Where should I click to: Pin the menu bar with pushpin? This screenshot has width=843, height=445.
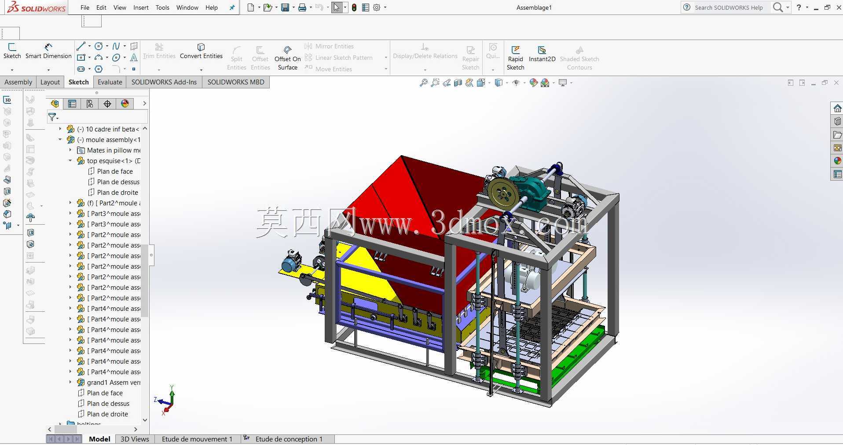click(x=232, y=7)
